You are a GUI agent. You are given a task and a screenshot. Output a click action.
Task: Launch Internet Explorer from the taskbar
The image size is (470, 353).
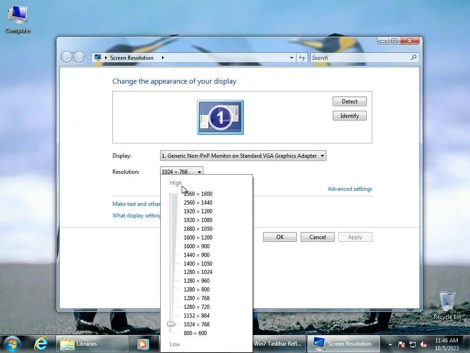[40, 344]
